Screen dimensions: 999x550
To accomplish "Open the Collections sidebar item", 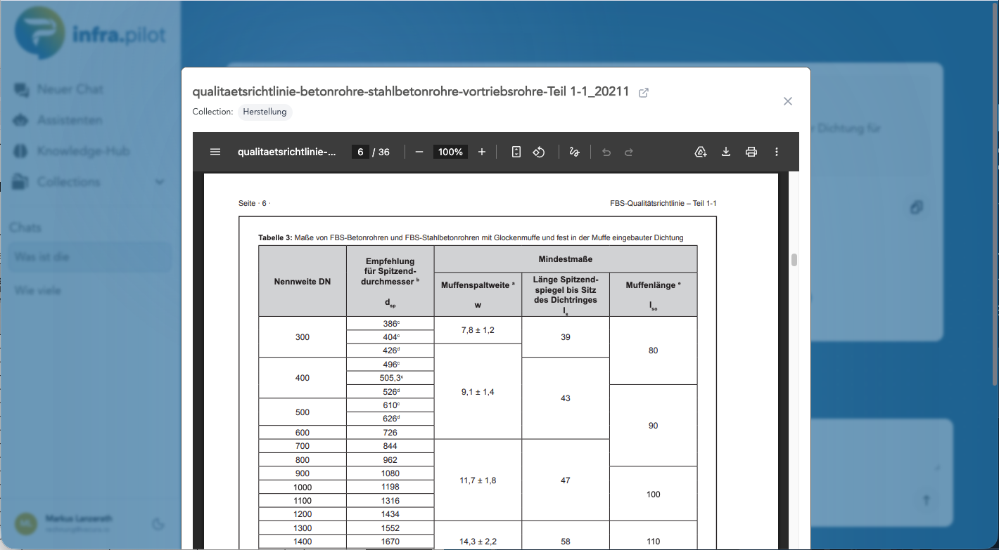I will (69, 182).
